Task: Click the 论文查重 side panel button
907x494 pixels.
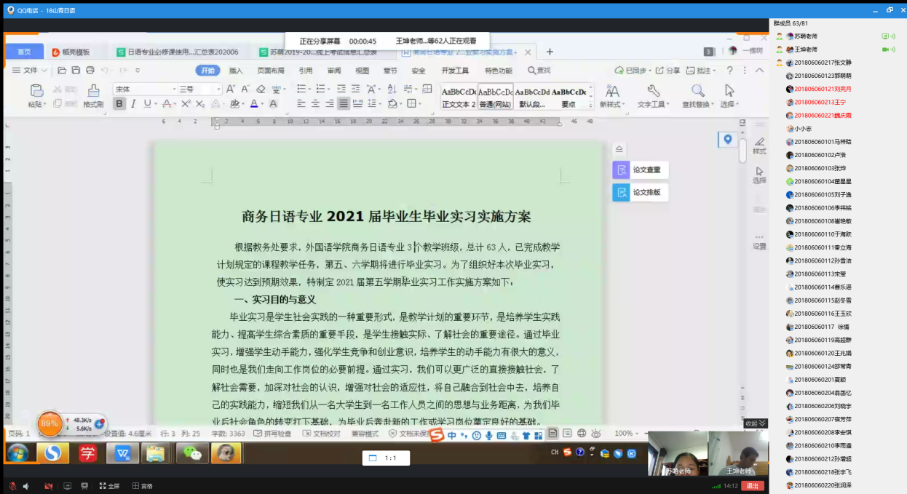Action: pos(640,170)
